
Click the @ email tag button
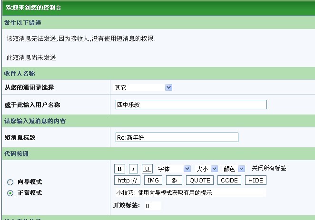174,180
